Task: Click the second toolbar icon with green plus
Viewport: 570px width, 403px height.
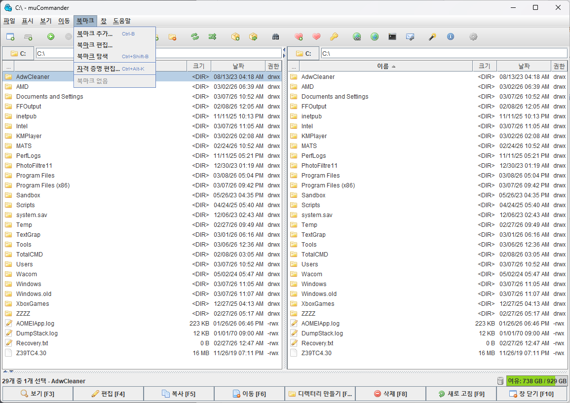Action: point(28,37)
